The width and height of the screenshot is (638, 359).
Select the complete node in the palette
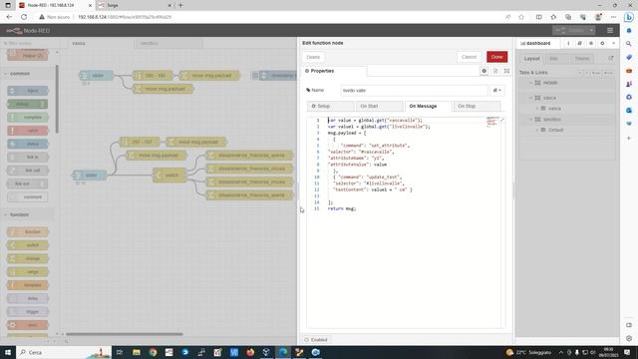point(28,118)
